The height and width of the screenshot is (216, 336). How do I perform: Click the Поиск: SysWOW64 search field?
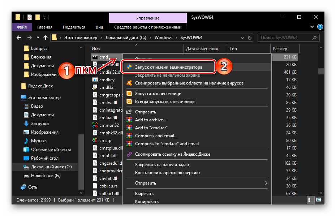288,38
